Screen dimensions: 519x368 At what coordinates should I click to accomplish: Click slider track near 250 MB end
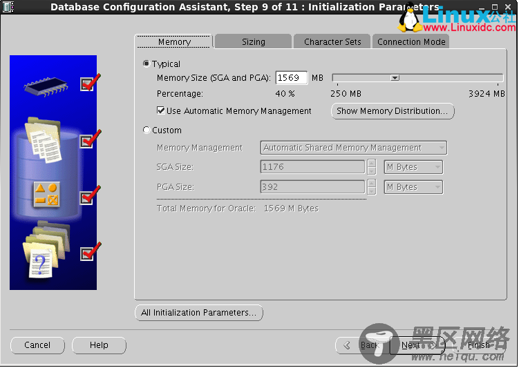[x=338, y=78]
